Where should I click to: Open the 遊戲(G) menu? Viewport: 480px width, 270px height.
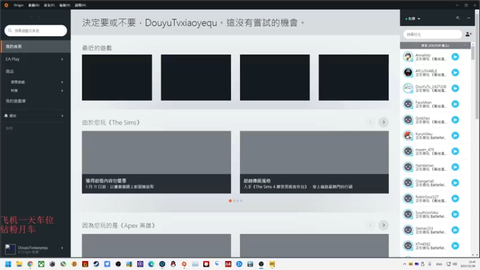pos(34,5)
